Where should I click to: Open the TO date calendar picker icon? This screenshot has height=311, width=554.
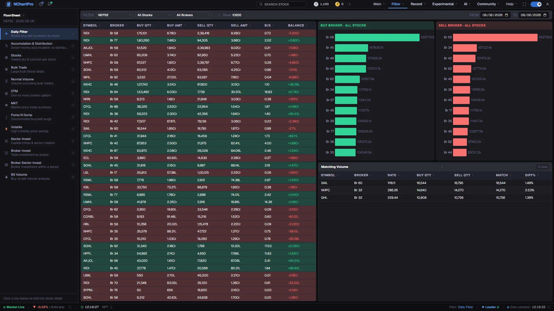pos(545,15)
